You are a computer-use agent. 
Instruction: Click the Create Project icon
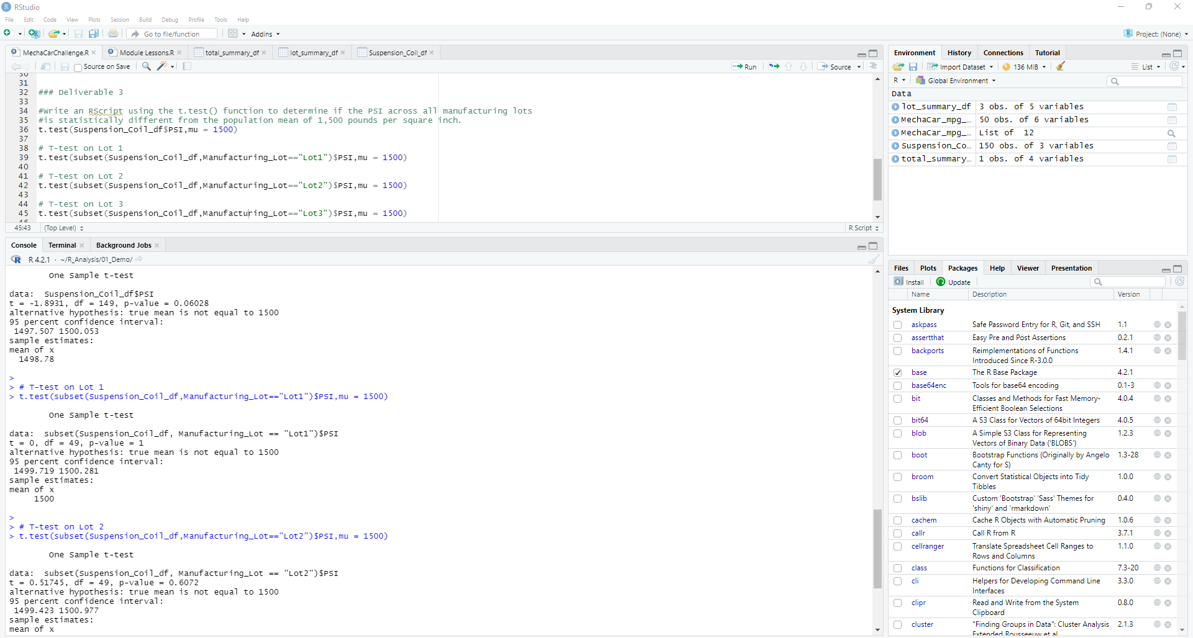(34, 34)
